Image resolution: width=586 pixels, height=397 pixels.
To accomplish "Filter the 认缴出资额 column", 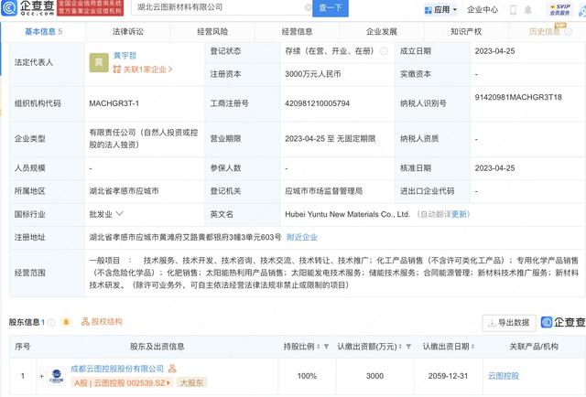I will point(408,347).
